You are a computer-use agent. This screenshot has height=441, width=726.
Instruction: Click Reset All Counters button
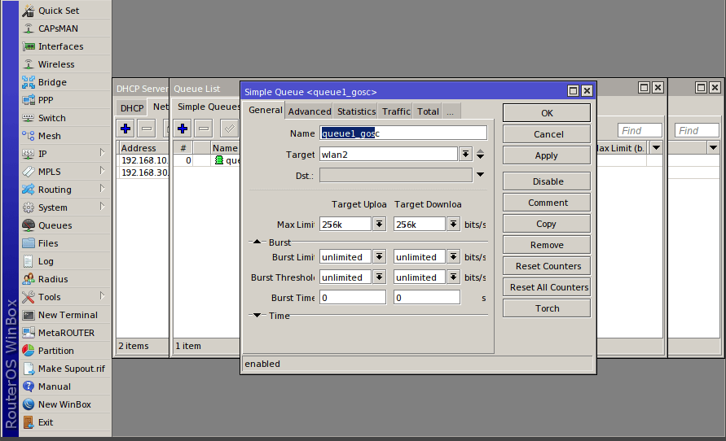(547, 287)
